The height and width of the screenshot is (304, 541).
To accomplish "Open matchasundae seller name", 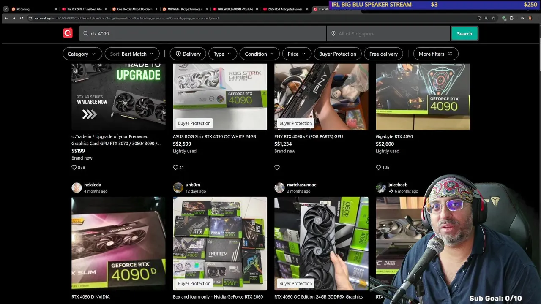I will click(302, 185).
